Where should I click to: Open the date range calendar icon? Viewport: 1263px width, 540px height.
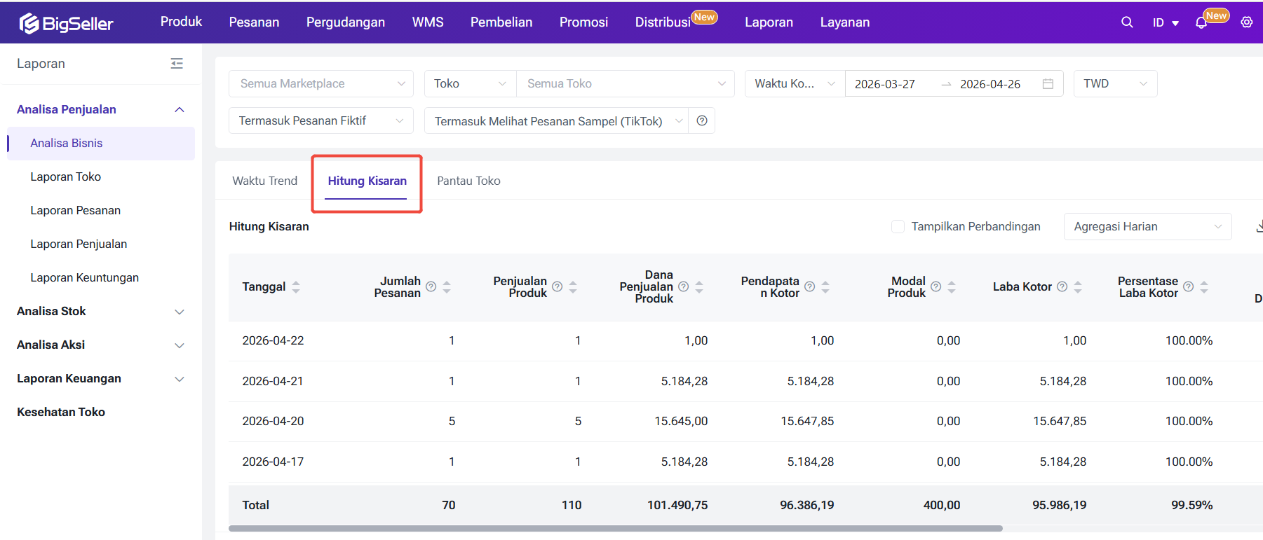tap(1048, 84)
